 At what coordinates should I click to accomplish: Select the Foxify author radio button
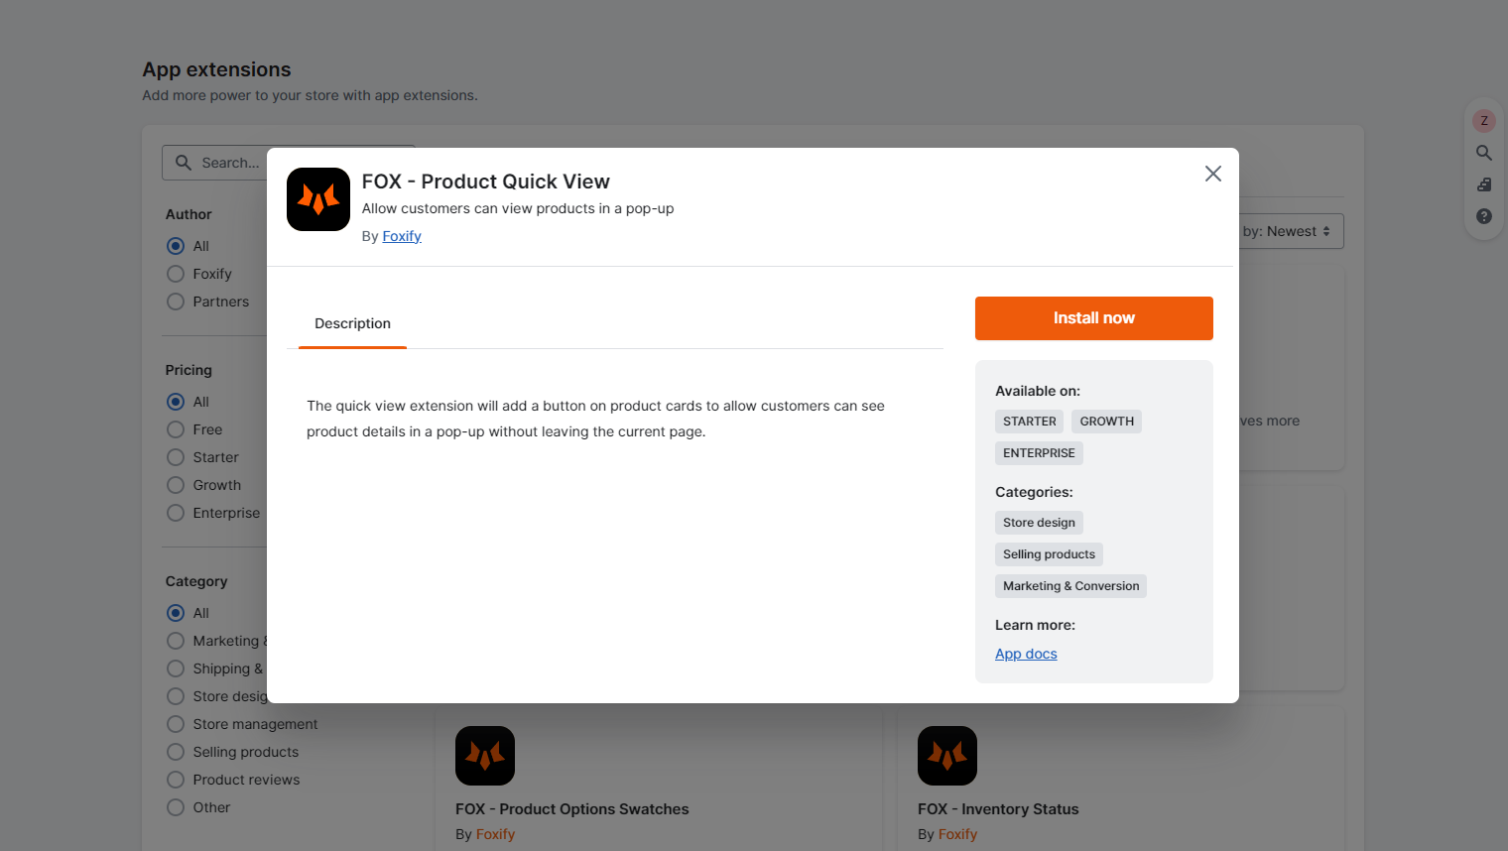click(176, 274)
